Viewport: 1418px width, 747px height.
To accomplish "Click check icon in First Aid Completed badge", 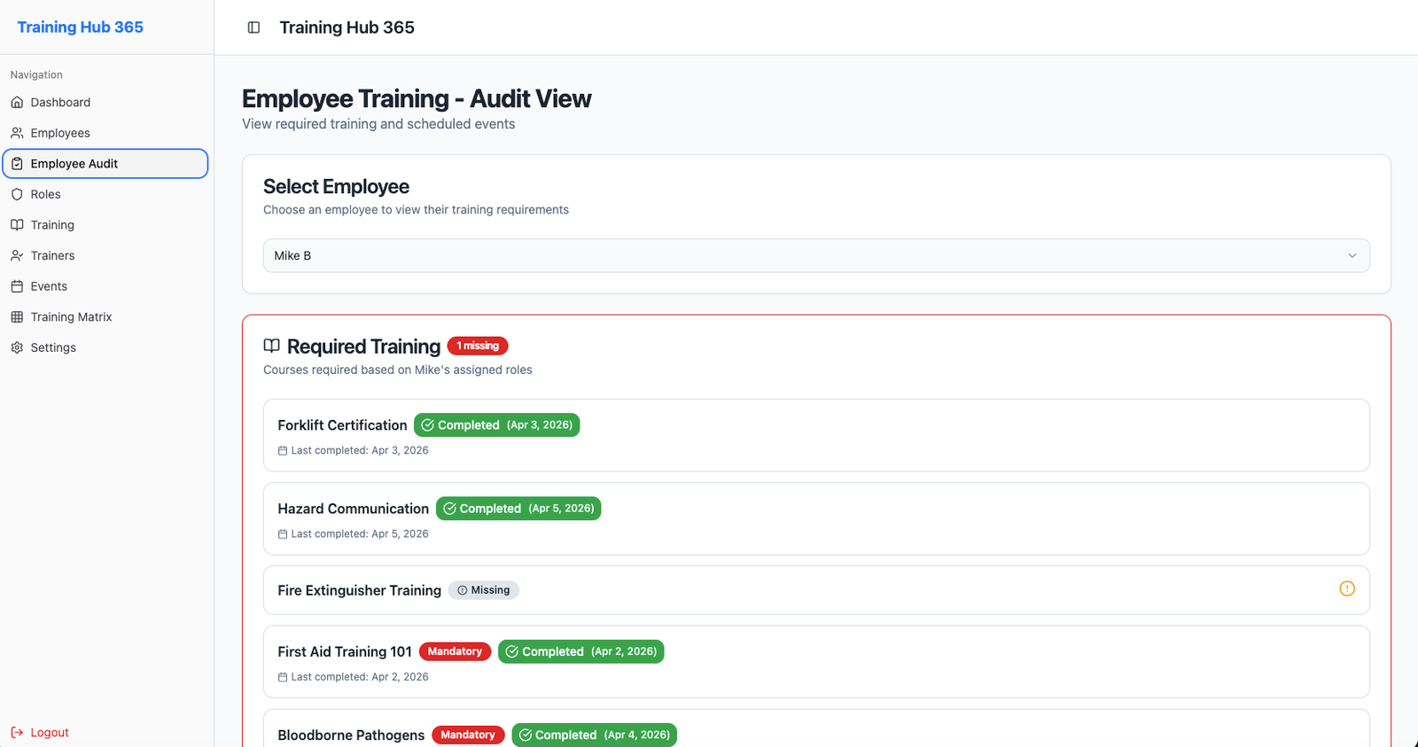I will [x=511, y=651].
